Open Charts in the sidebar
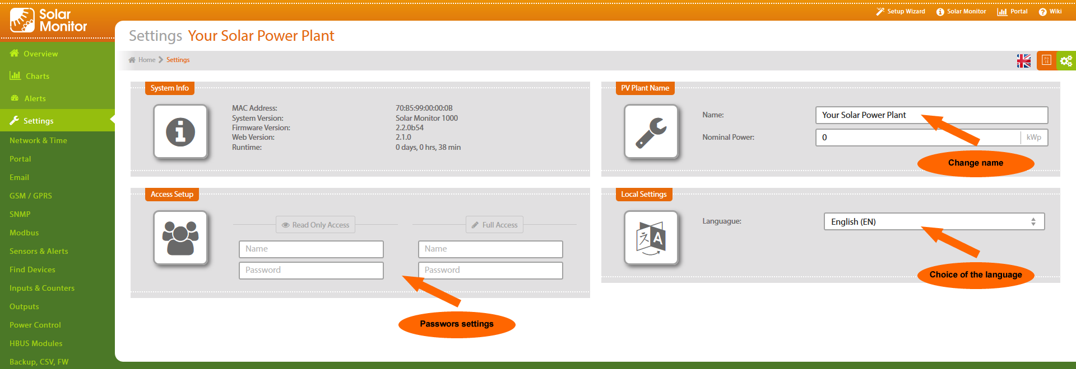1076x369 pixels. tap(37, 77)
